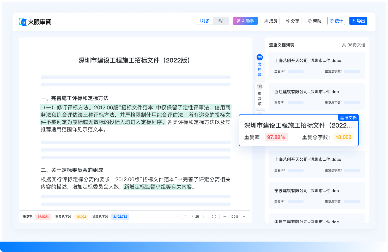388x252 pixels.
Task: Click 97.82% duplicate rate in baseline card
Action: [276, 137]
